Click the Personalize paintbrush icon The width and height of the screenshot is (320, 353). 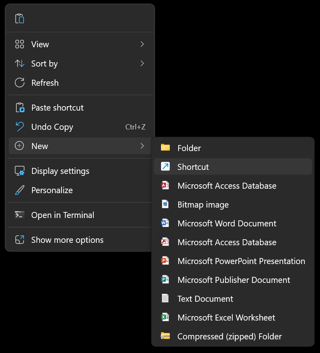20,190
